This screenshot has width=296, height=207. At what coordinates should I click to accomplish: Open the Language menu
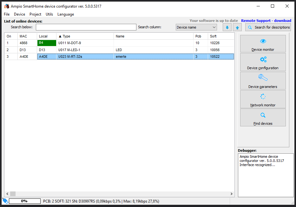66,14
